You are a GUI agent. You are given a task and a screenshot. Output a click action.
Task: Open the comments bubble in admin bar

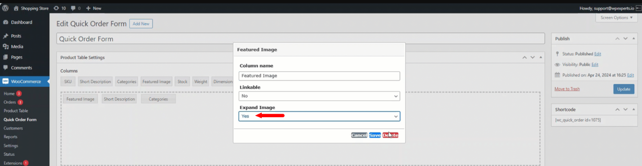pyautogui.click(x=76, y=8)
